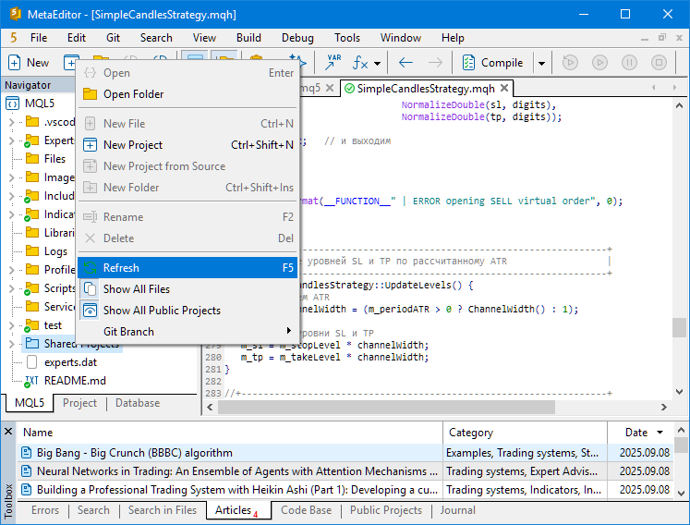Select Refresh in context menu
This screenshot has height=525, width=690.
coord(121,268)
